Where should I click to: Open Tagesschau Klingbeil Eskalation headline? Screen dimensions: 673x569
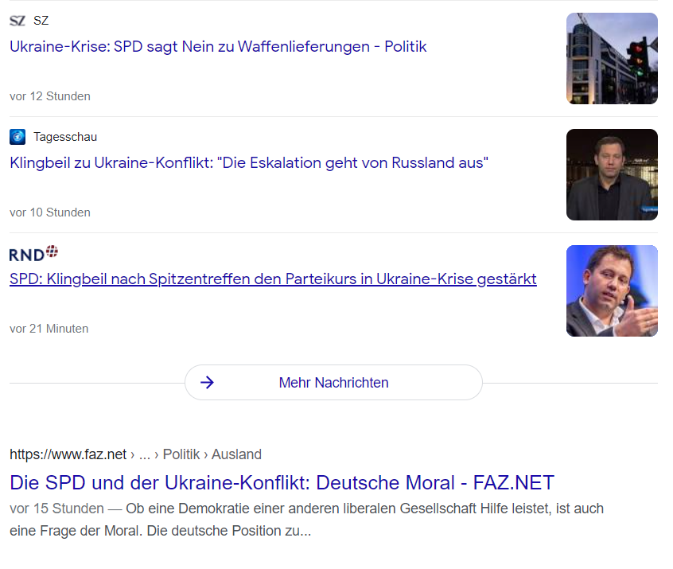[x=249, y=163]
